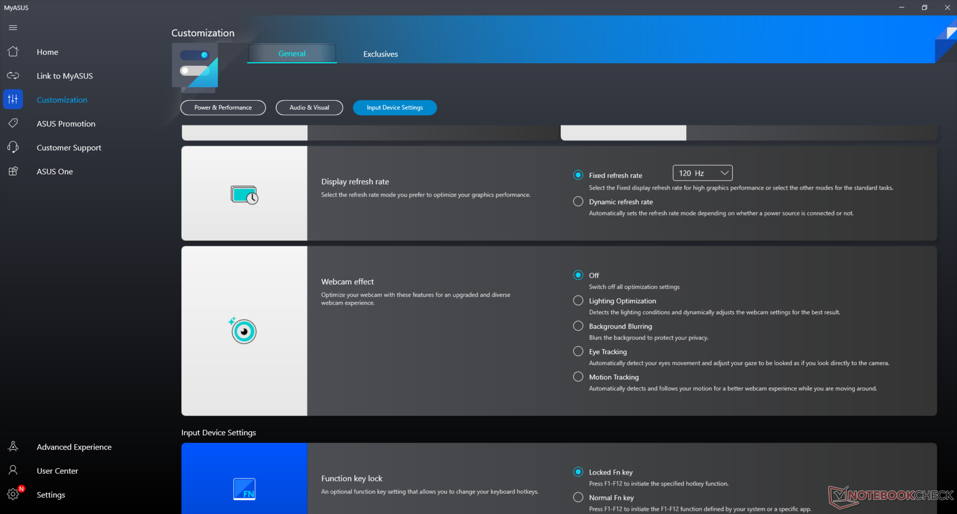957x514 pixels.
Task: Open the 120 Hz refresh rate dropdown
Action: click(x=703, y=173)
